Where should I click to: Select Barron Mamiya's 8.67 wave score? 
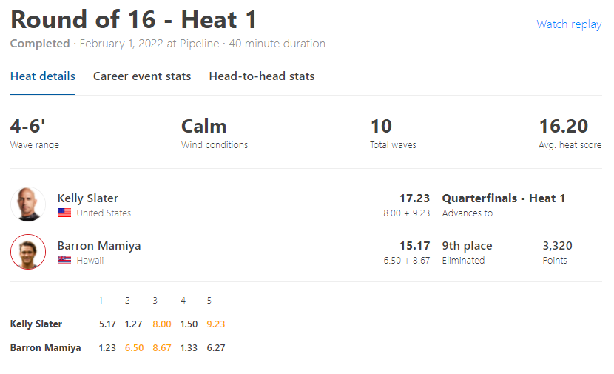[x=162, y=348]
